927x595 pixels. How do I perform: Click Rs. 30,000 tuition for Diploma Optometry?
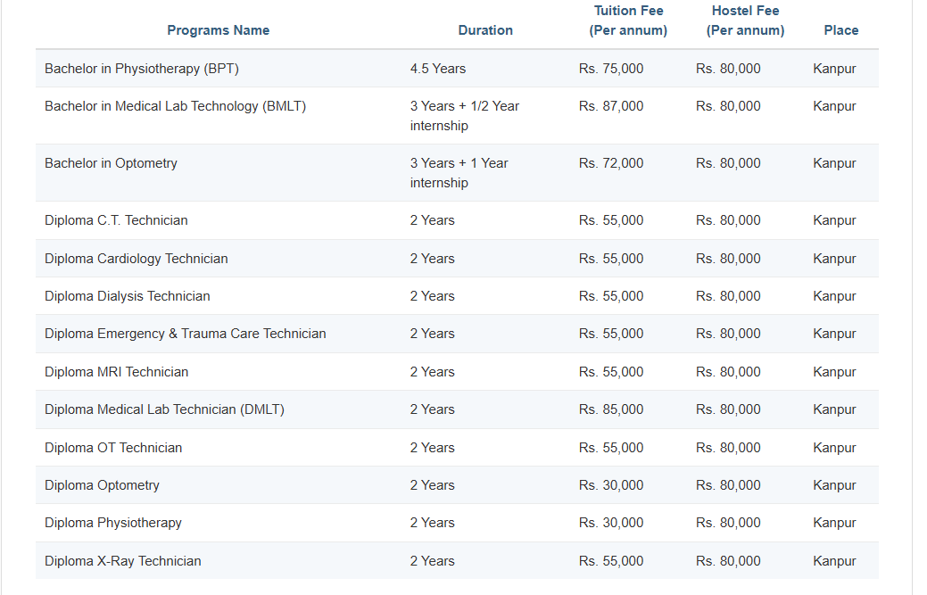(611, 485)
